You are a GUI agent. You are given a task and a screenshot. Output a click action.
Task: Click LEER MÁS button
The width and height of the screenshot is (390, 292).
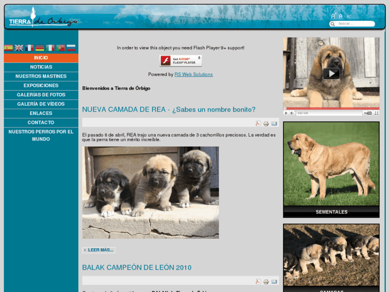99,250
